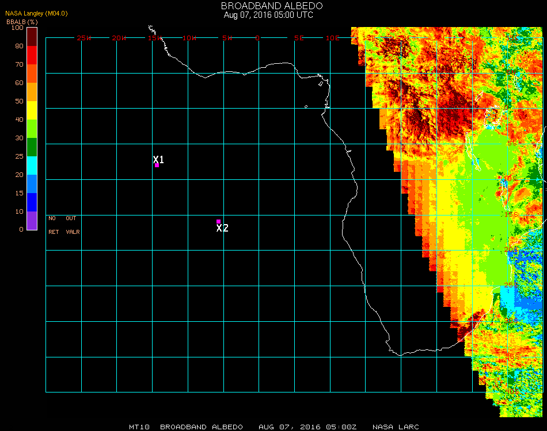Click the '5W' longitude label
The width and height of the screenshot is (547, 431).
[227, 38]
